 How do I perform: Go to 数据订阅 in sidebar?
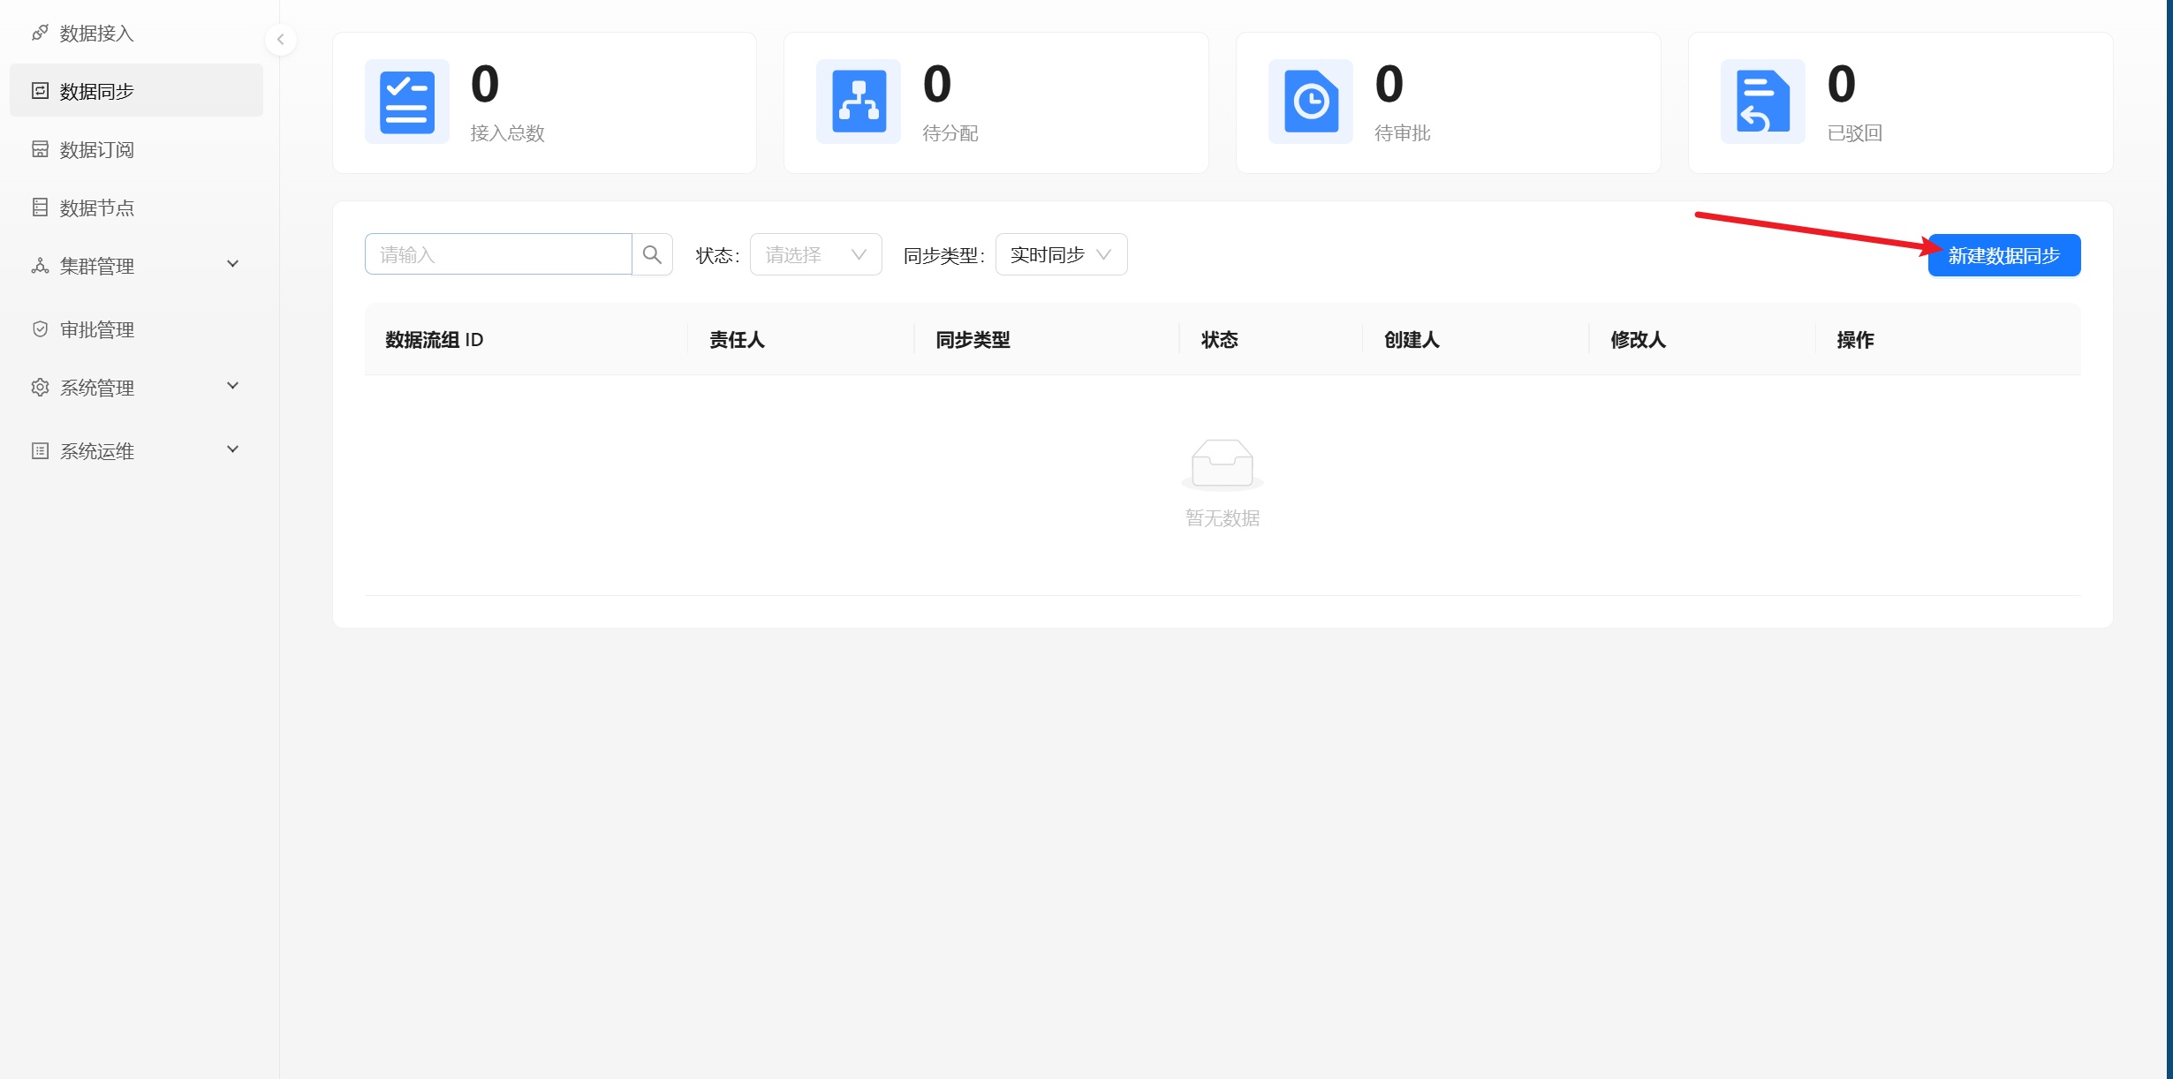click(97, 150)
